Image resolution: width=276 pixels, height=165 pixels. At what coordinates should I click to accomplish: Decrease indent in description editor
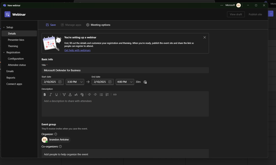[x=90, y=95]
